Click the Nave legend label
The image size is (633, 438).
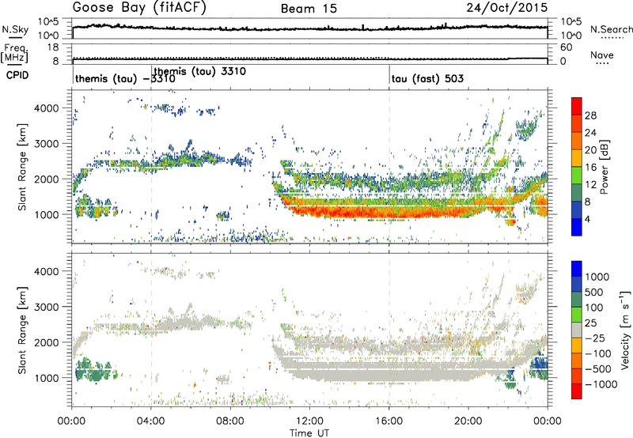602,55
